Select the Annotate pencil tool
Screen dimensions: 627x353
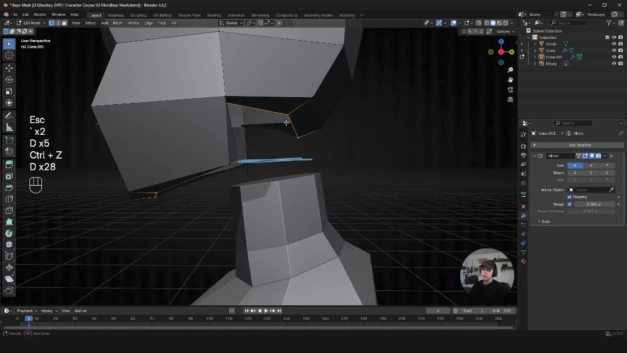tap(9, 116)
